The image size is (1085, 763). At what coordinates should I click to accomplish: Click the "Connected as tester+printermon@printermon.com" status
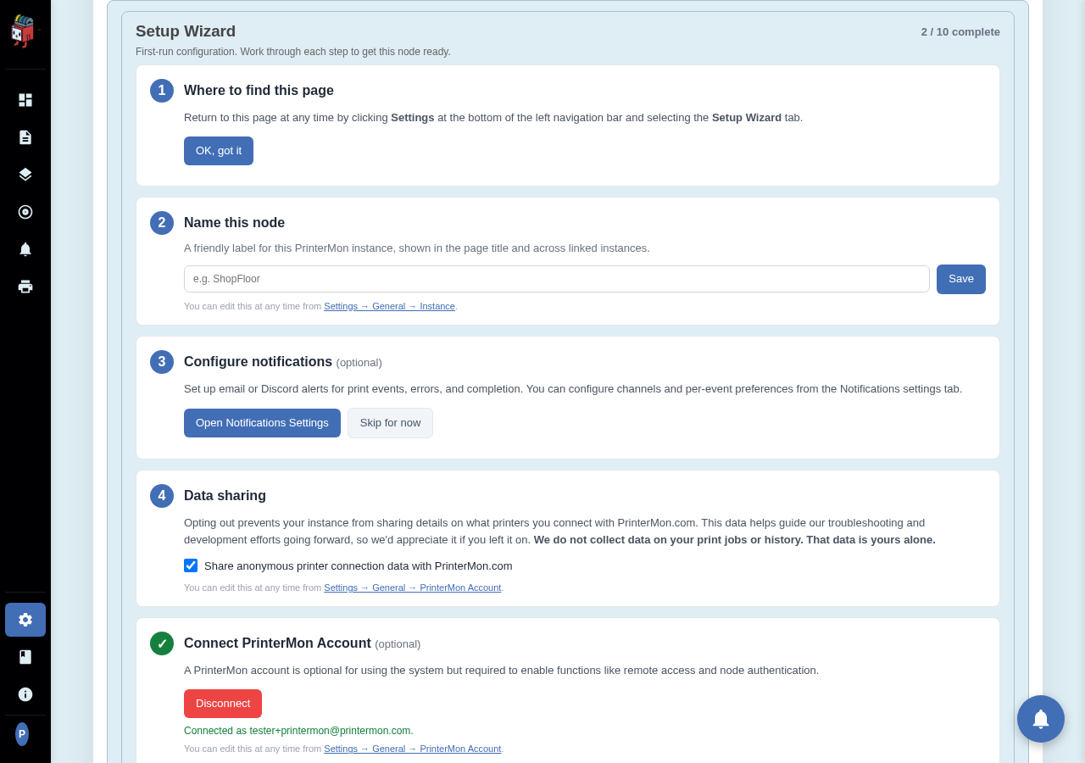coord(298,731)
